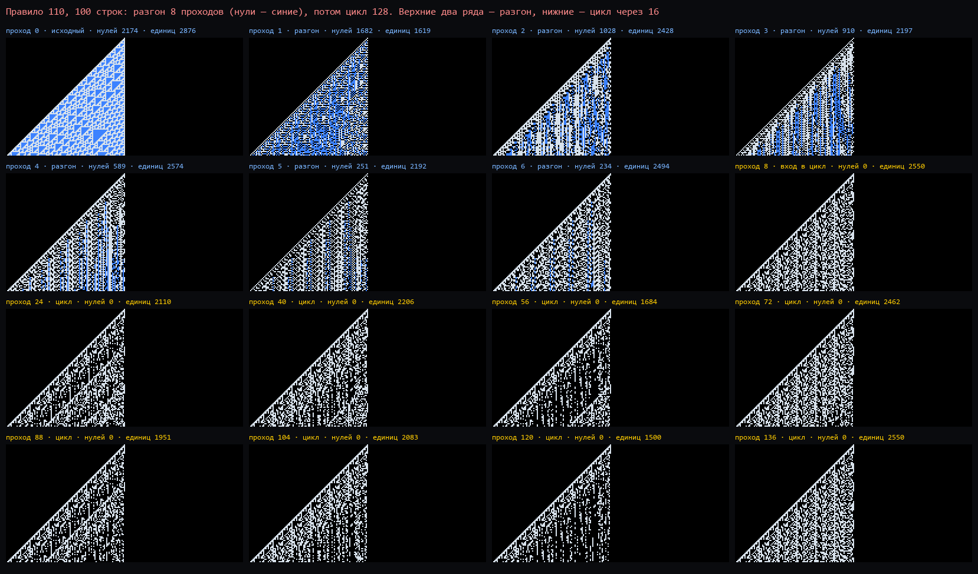Click the проход 88 цикл pattern image
This screenshot has width=978, height=574.
point(124,503)
